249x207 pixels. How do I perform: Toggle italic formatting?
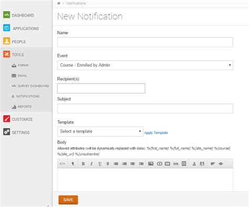tap(91, 164)
